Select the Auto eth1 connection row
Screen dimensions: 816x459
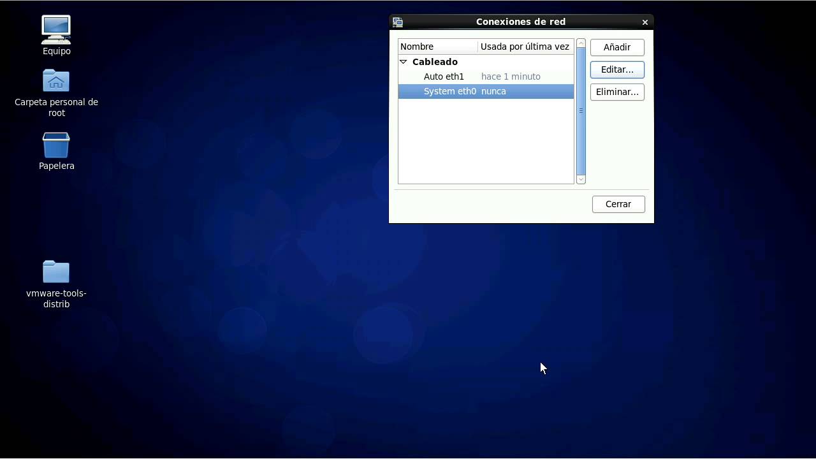click(486, 76)
